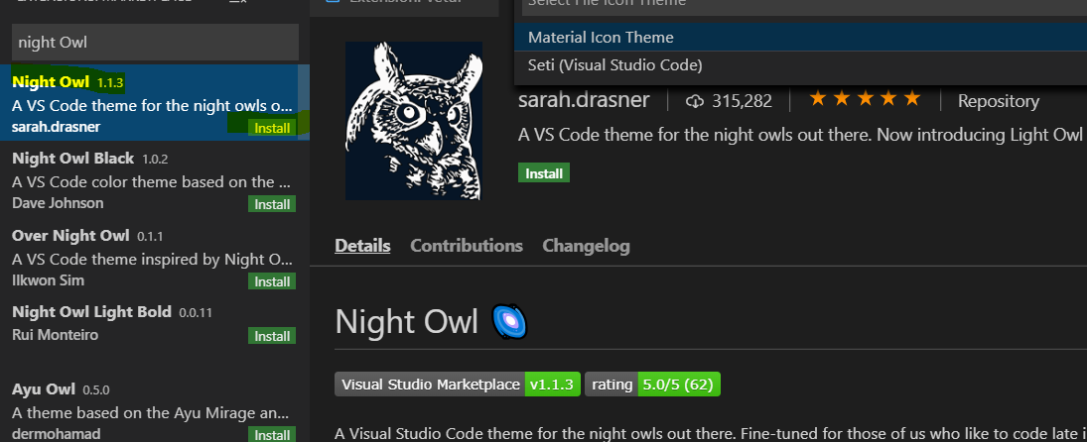
Task: Click the download count cloud icon
Action: (695, 102)
